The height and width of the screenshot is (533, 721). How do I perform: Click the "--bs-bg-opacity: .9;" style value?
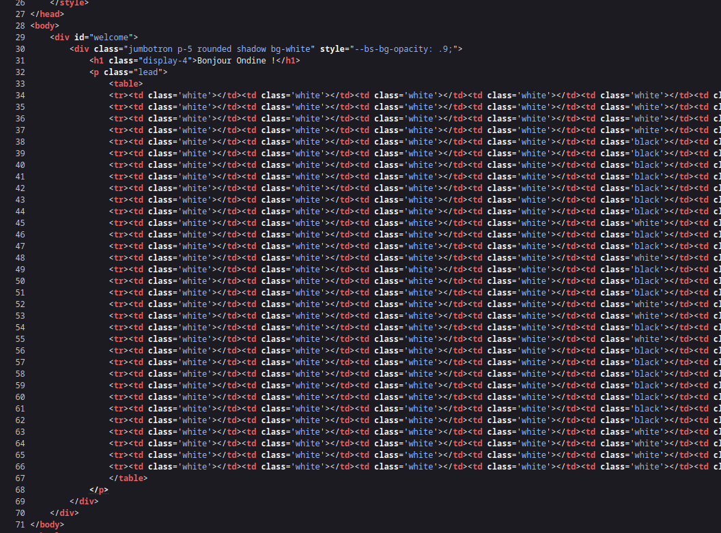[x=406, y=49]
